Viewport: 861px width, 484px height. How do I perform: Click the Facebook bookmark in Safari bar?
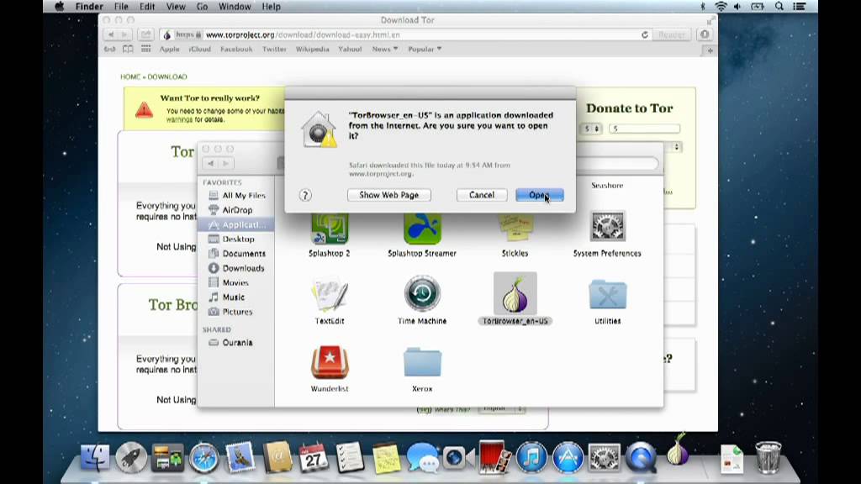[236, 49]
